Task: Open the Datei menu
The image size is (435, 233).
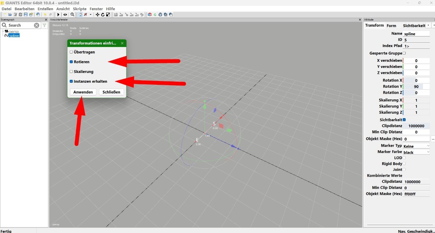Action: pos(7,9)
